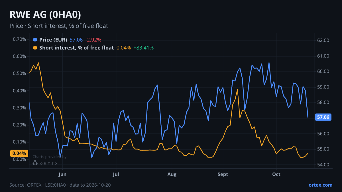The width and height of the screenshot is (342, 192).
Task: Click the 62.00 right axis label
Action: 323,40
